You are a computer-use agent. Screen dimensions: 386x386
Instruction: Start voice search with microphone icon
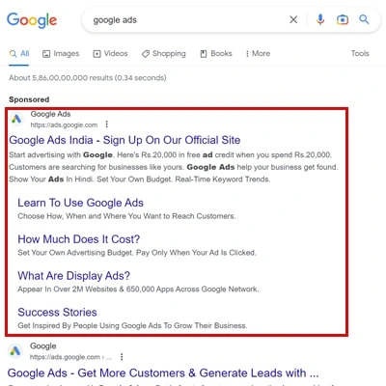[x=320, y=19]
